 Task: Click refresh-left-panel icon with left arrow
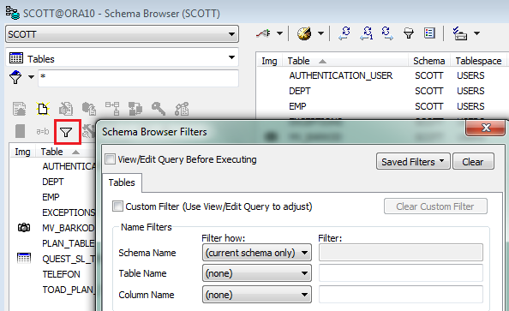344,33
